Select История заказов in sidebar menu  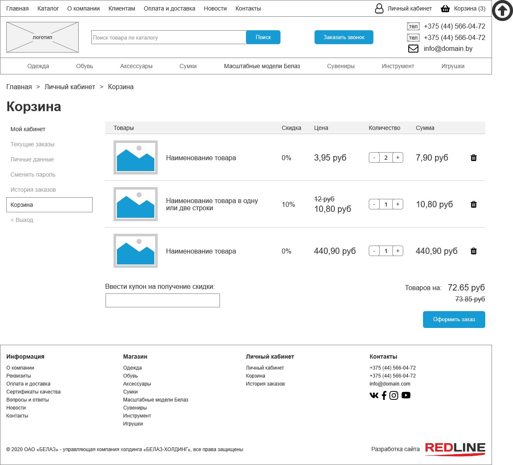coord(33,190)
